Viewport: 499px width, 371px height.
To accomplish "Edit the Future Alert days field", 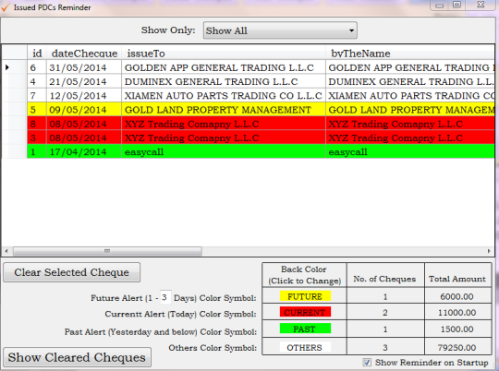I will 164,297.
